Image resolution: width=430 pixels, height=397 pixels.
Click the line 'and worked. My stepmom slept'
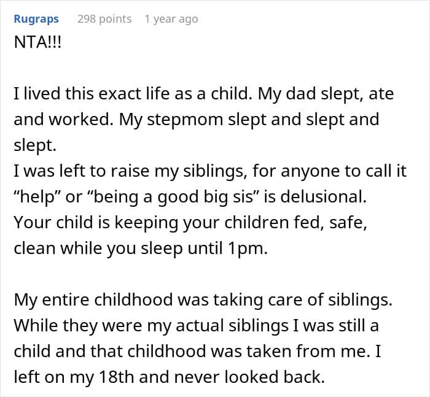tap(196, 118)
